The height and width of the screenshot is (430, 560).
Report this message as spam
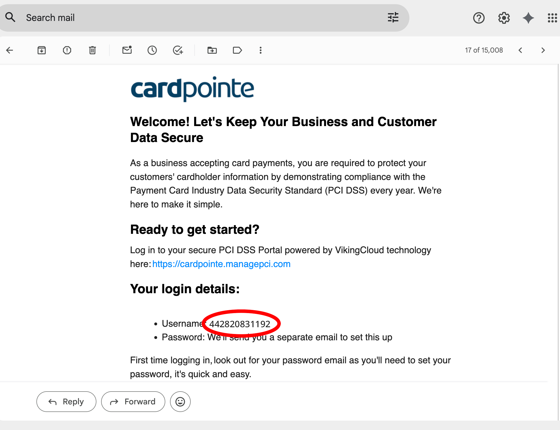67,50
